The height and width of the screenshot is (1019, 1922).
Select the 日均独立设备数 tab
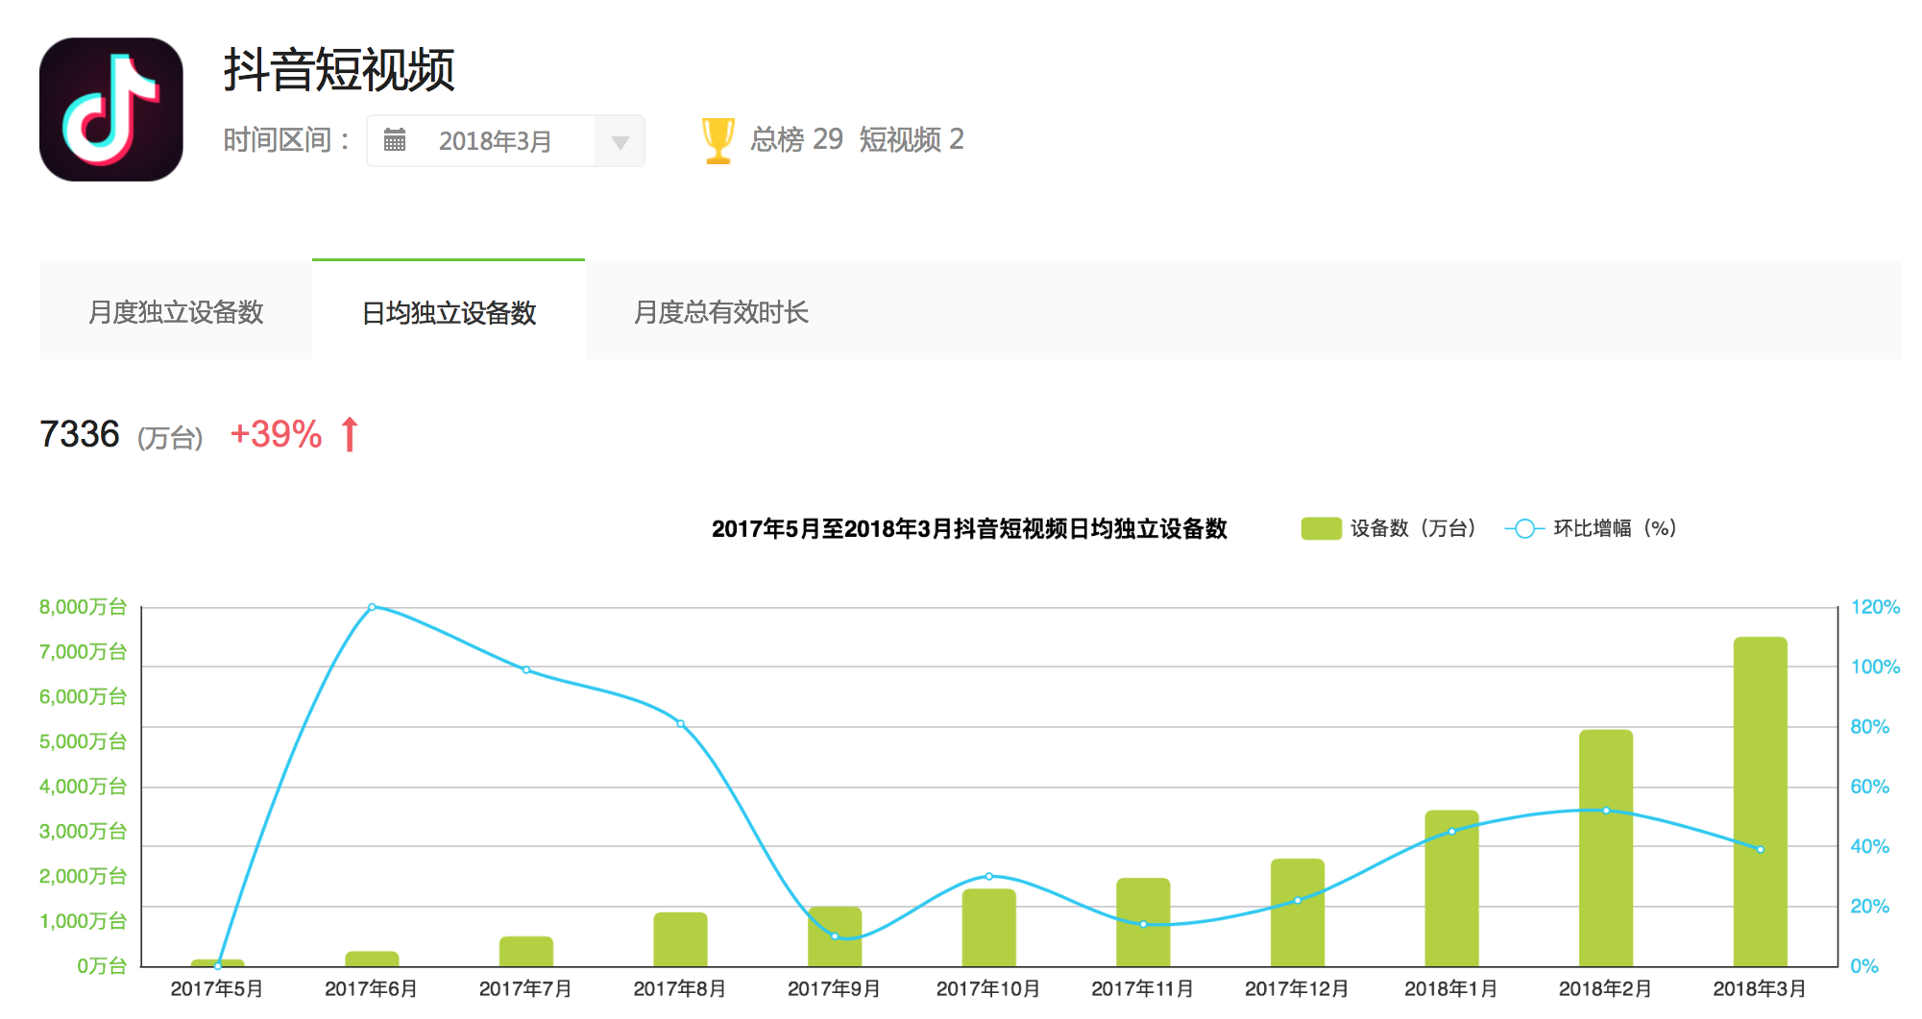[x=449, y=312]
